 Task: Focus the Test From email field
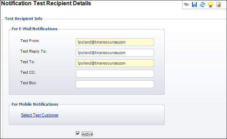point(115,42)
